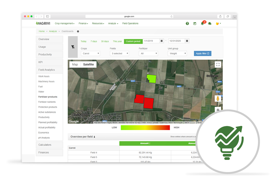The height and width of the screenshot is (190, 280).
Task: Open Work hours analytics
Action: [44, 77]
